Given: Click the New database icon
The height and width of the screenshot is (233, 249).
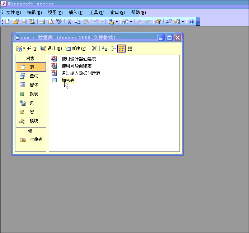Looking at the screenshot, I should pos(8,22).
